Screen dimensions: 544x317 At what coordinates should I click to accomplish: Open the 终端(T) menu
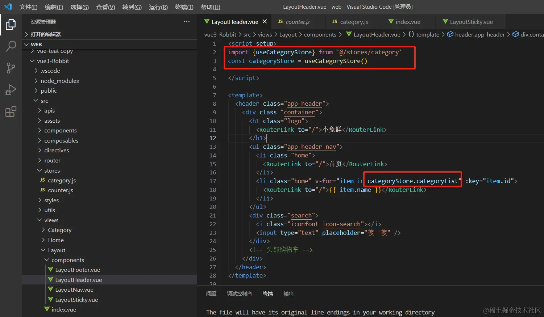tap(184, 7)
